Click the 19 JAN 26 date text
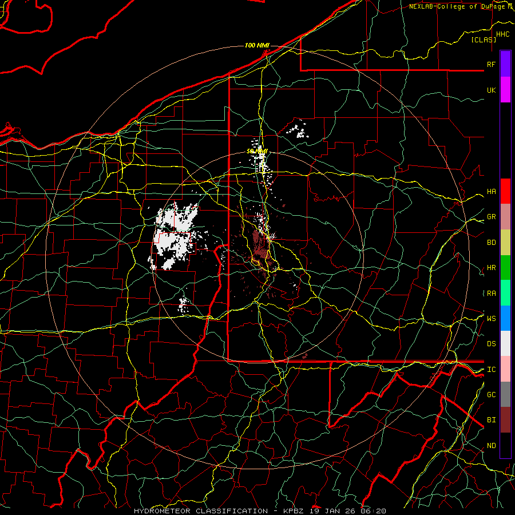The width and height of the screenshot is (515, 515). (x=334, y=511)
